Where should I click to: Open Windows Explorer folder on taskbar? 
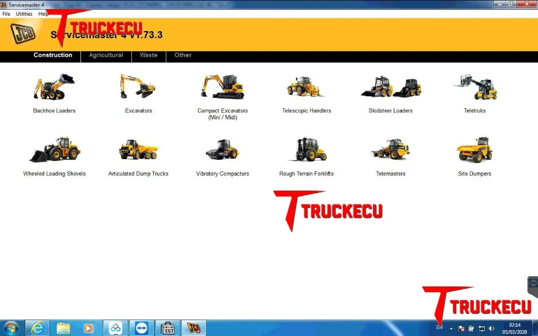[63, 328]
